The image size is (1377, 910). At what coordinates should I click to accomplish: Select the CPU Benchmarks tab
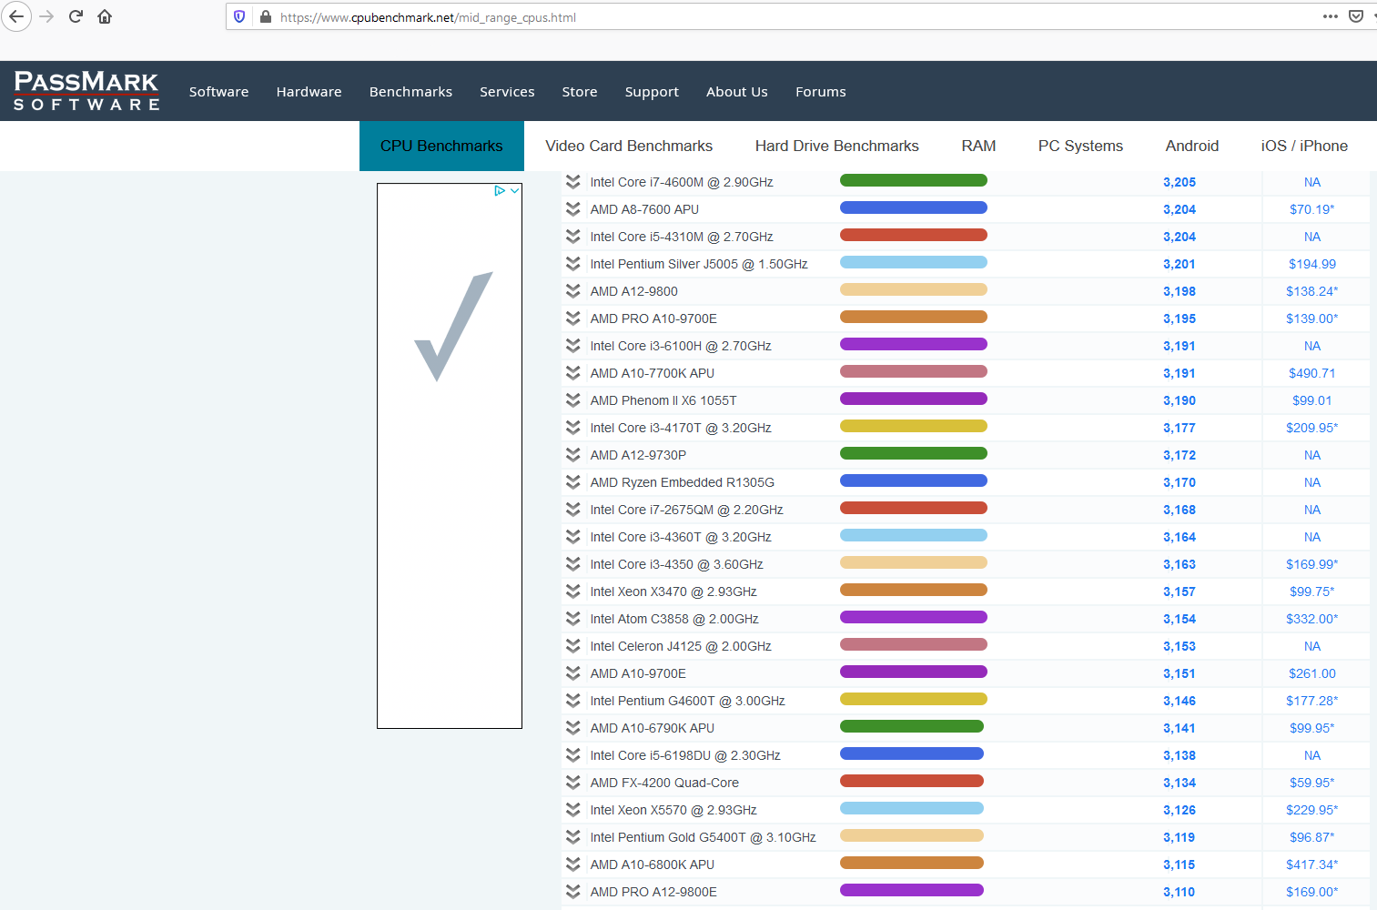[x=441, y=146]
